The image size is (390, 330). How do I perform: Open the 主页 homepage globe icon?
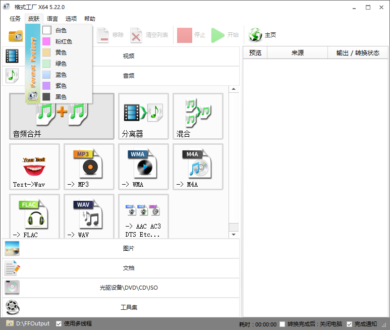pyautogui.click(x=255, y=35)
